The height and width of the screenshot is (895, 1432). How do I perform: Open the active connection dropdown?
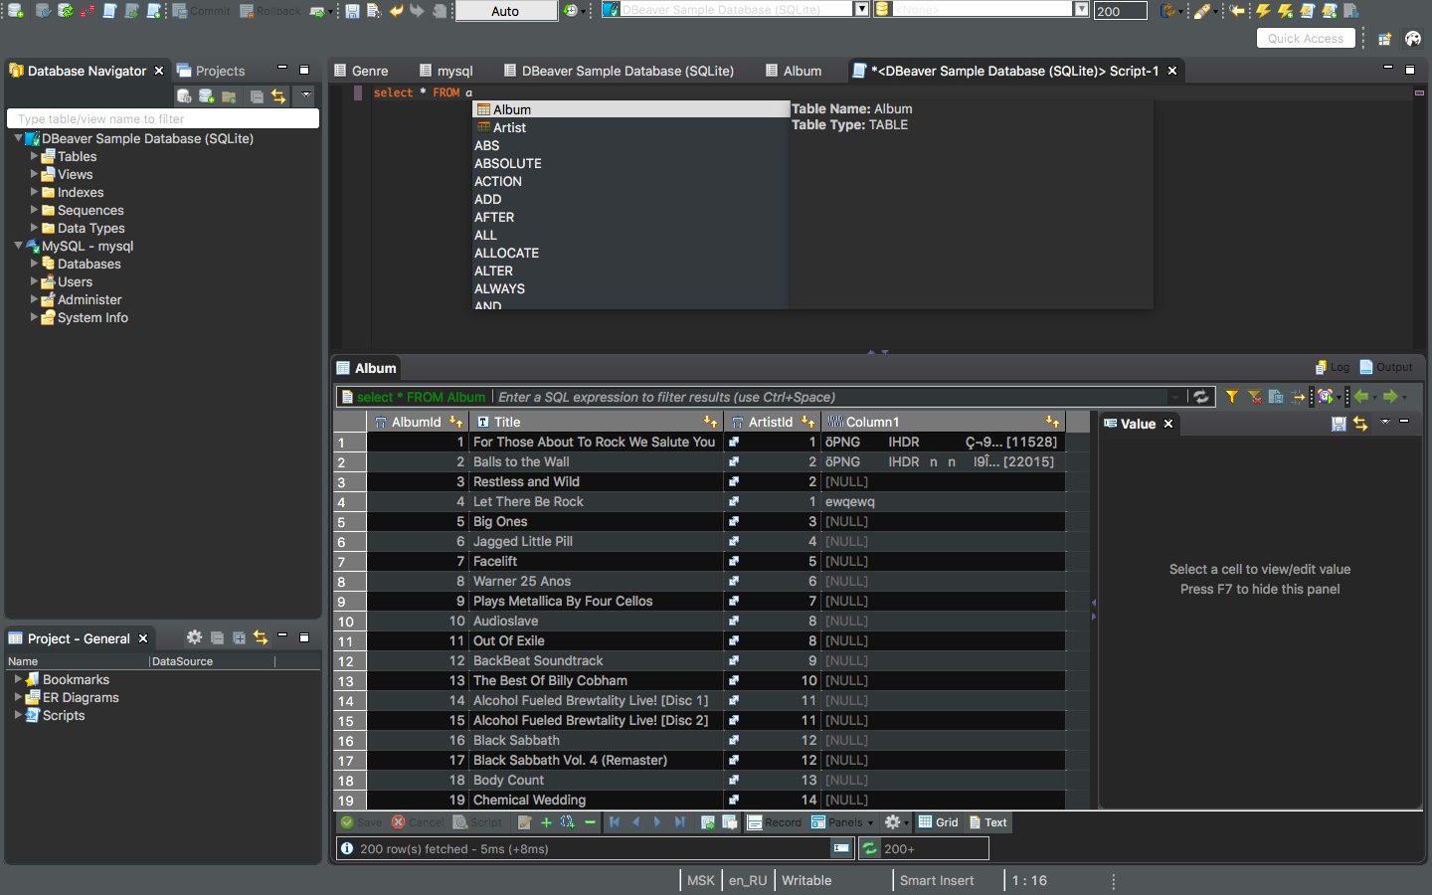pyautogui.click(x=862, y=9)
